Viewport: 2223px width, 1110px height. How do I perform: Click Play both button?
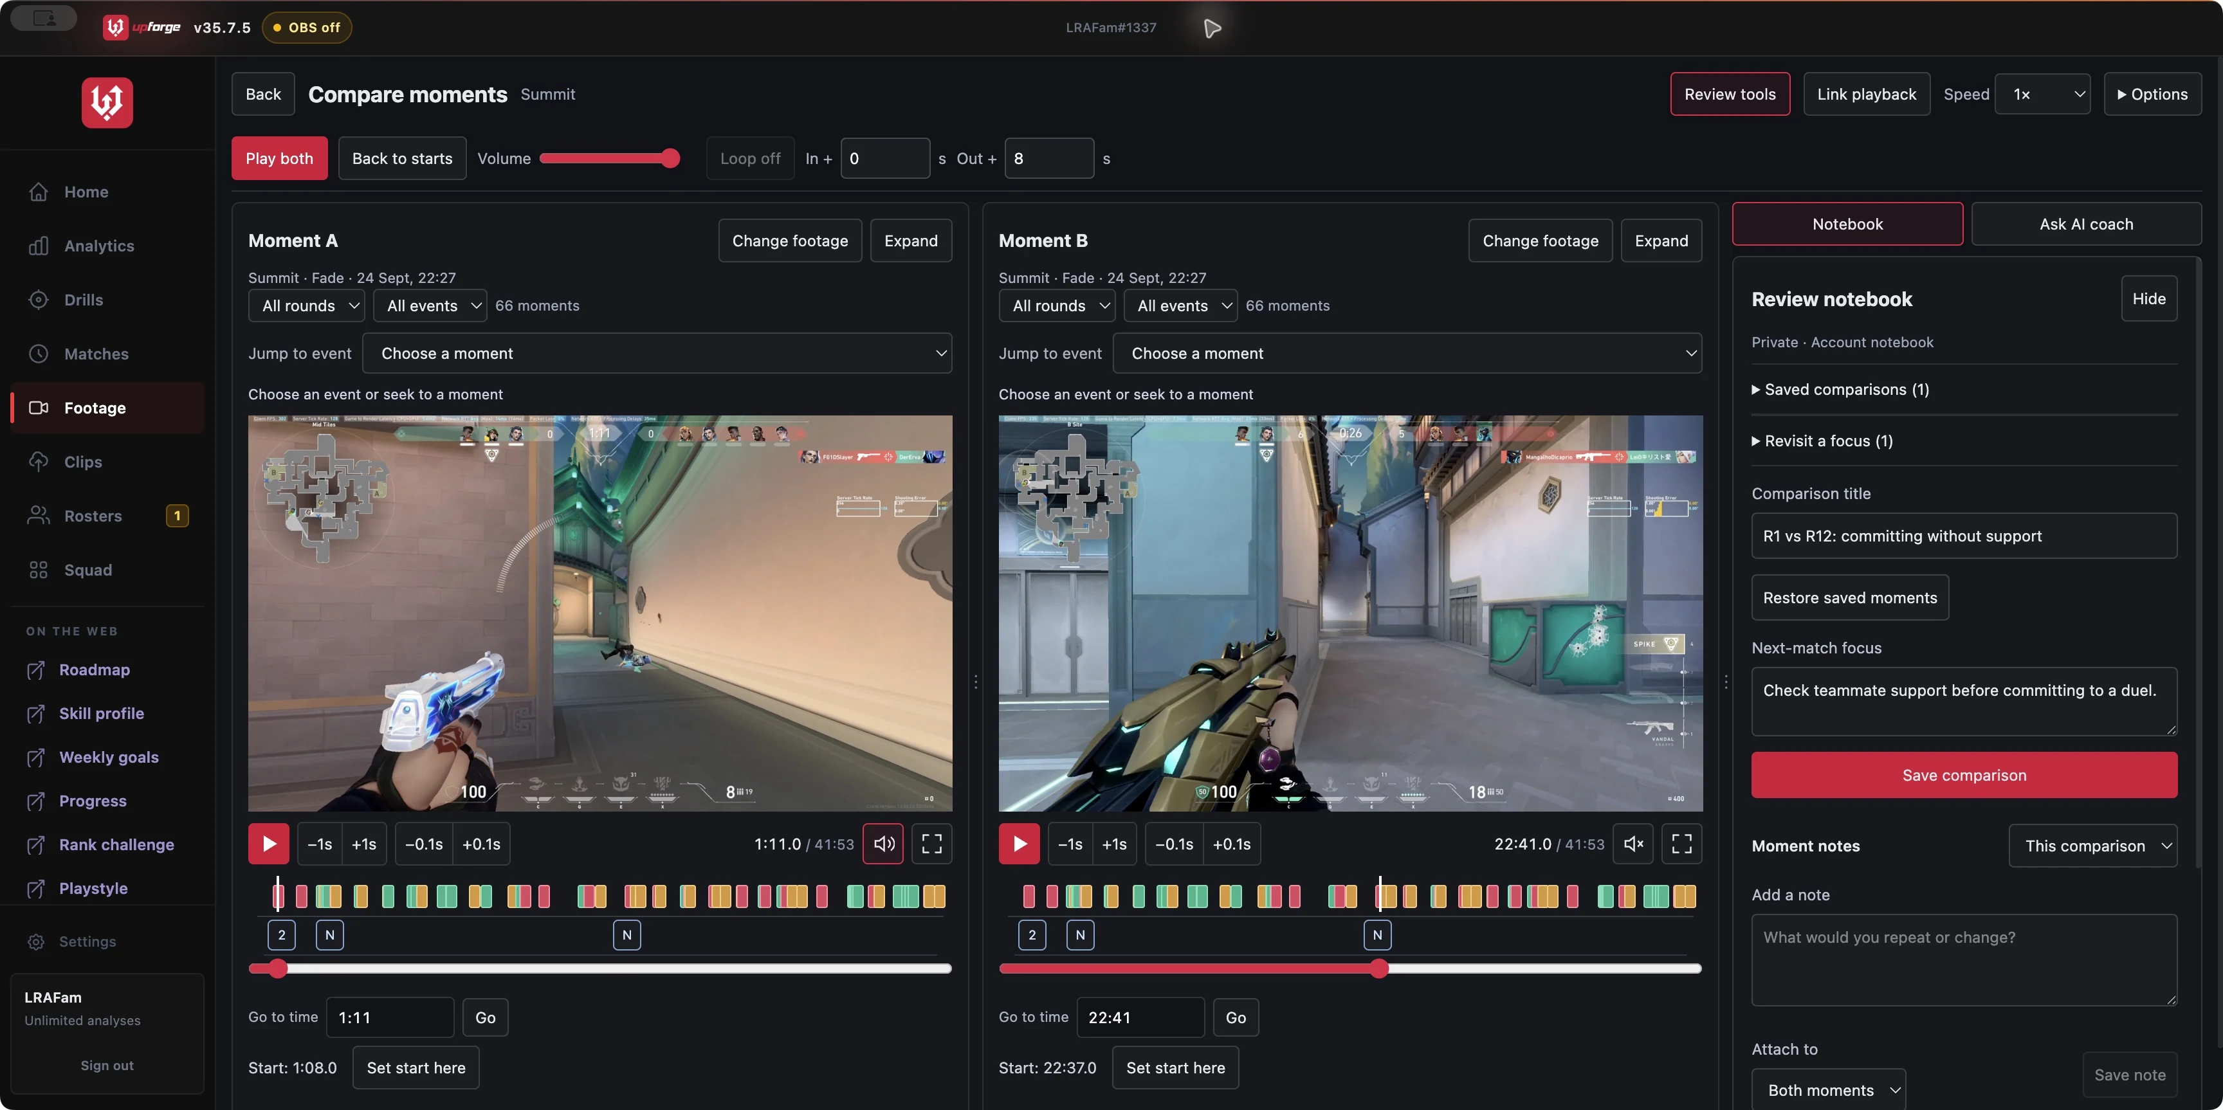pyautogui.click(x=279, y=159)
